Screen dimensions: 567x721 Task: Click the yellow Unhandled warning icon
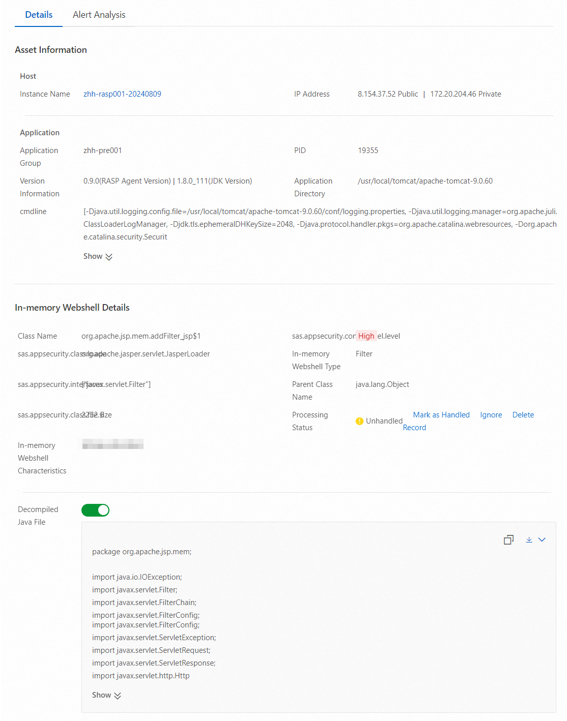click(359, 421)
